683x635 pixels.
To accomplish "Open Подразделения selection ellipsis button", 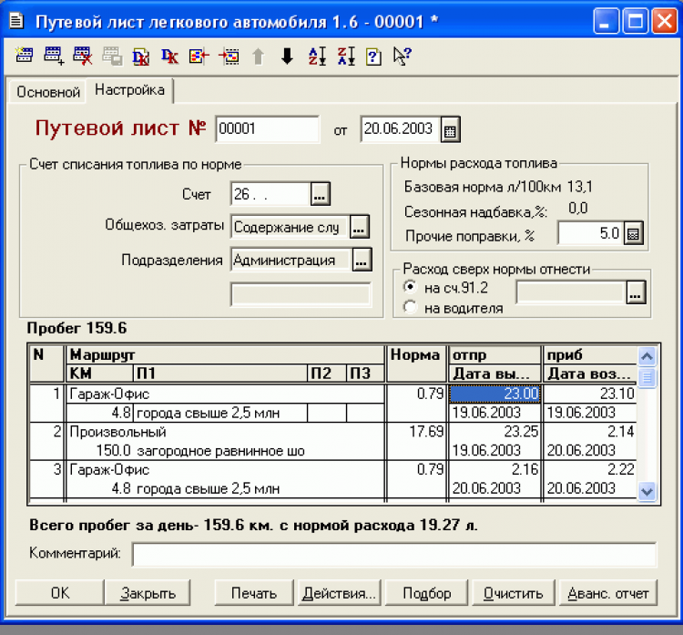I will tap(362, 260).
